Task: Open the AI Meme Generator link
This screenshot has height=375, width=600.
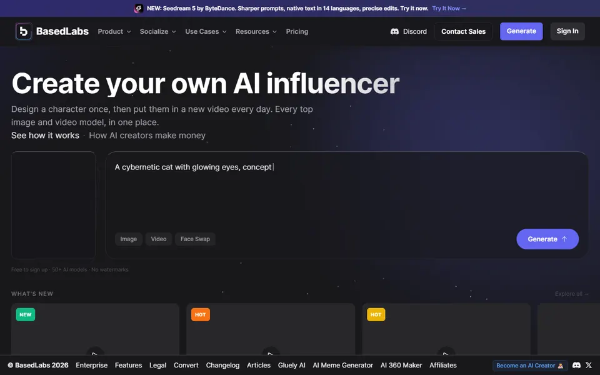Action: (x=343, y=365)
